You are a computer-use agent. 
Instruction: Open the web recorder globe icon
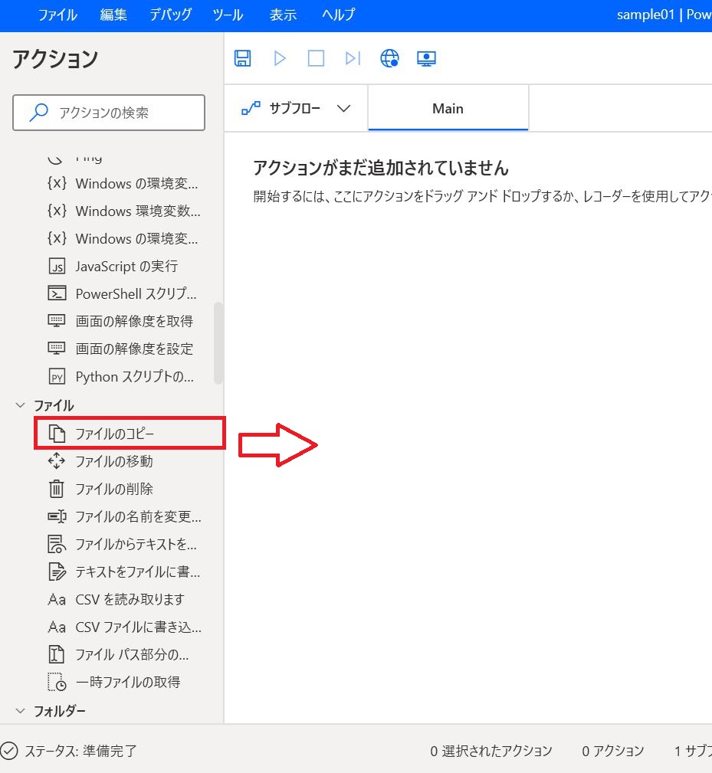(x=389, y=58)
